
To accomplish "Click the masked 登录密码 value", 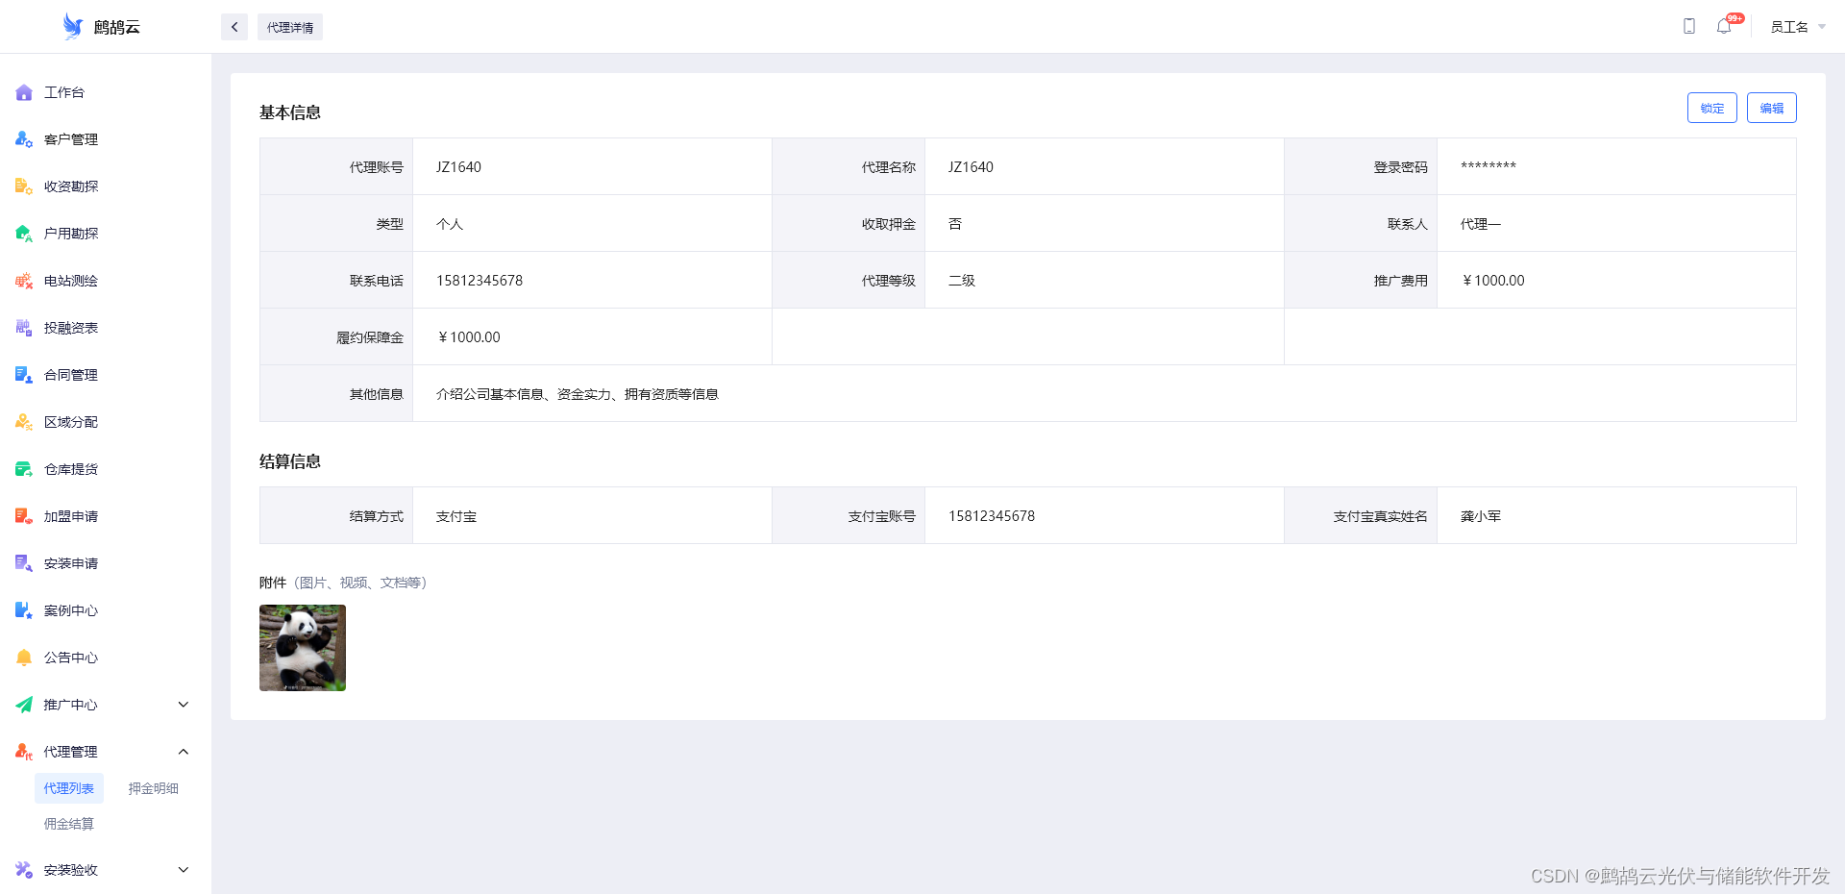I will tap(1488, 167).
